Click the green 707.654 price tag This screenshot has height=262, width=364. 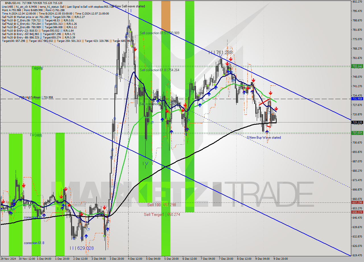pyautogui.click(x=357, y=133)
